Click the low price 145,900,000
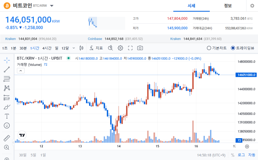 tap(178, 28)
